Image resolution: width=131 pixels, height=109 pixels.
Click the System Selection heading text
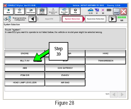[x=12, y=25]
